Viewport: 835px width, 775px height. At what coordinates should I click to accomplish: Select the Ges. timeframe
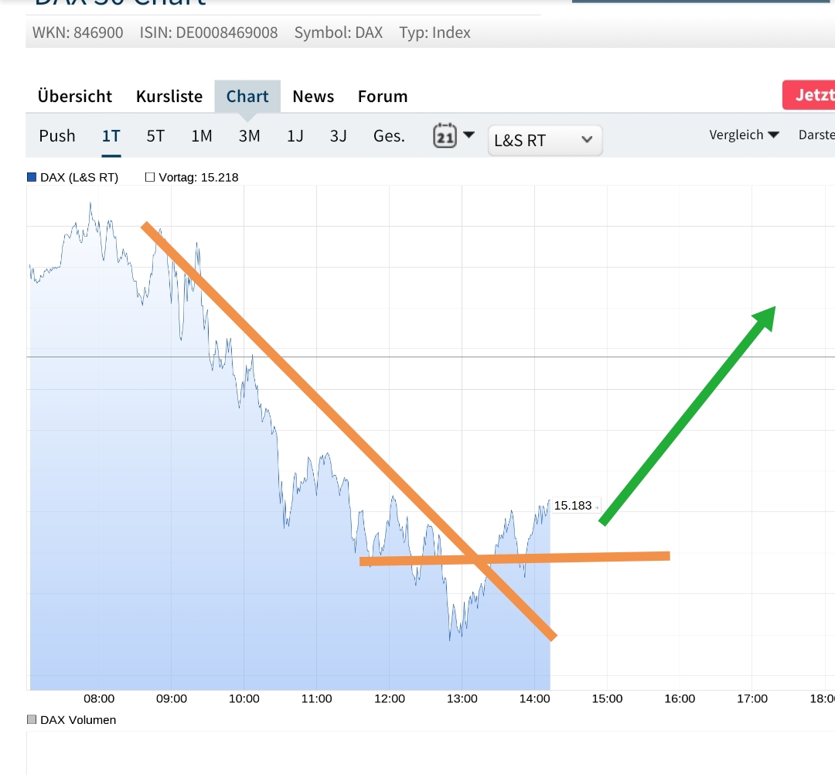tap(388, 135)
